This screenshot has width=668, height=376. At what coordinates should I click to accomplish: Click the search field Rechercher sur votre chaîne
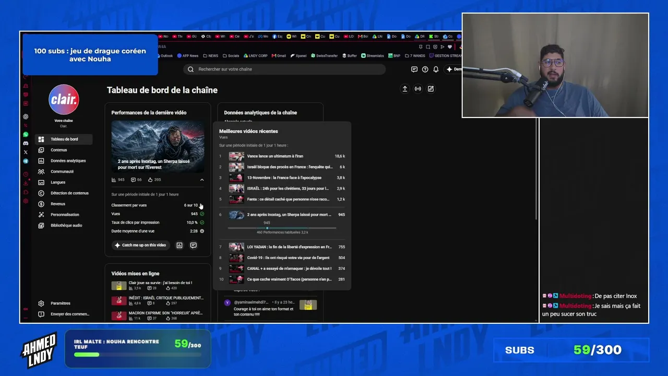(x=284, y=69)
